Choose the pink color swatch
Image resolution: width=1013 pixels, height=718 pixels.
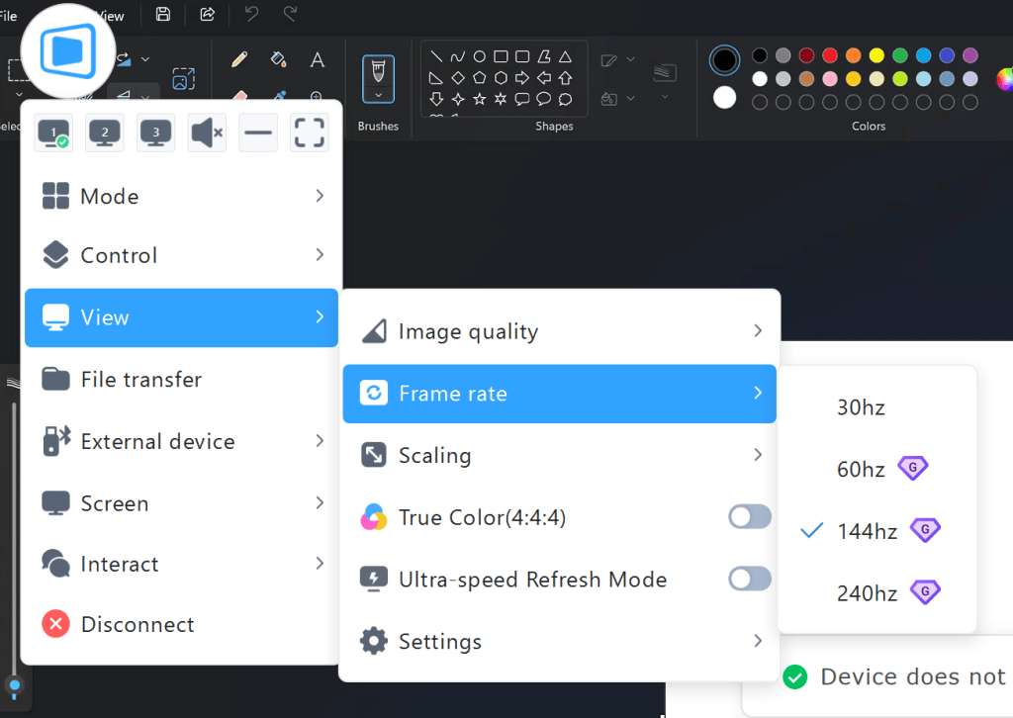tap(830, 79)
